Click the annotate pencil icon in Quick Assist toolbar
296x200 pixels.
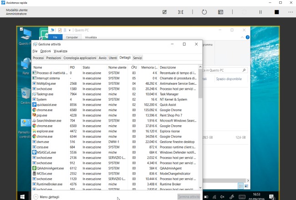[x=164, y=12]
